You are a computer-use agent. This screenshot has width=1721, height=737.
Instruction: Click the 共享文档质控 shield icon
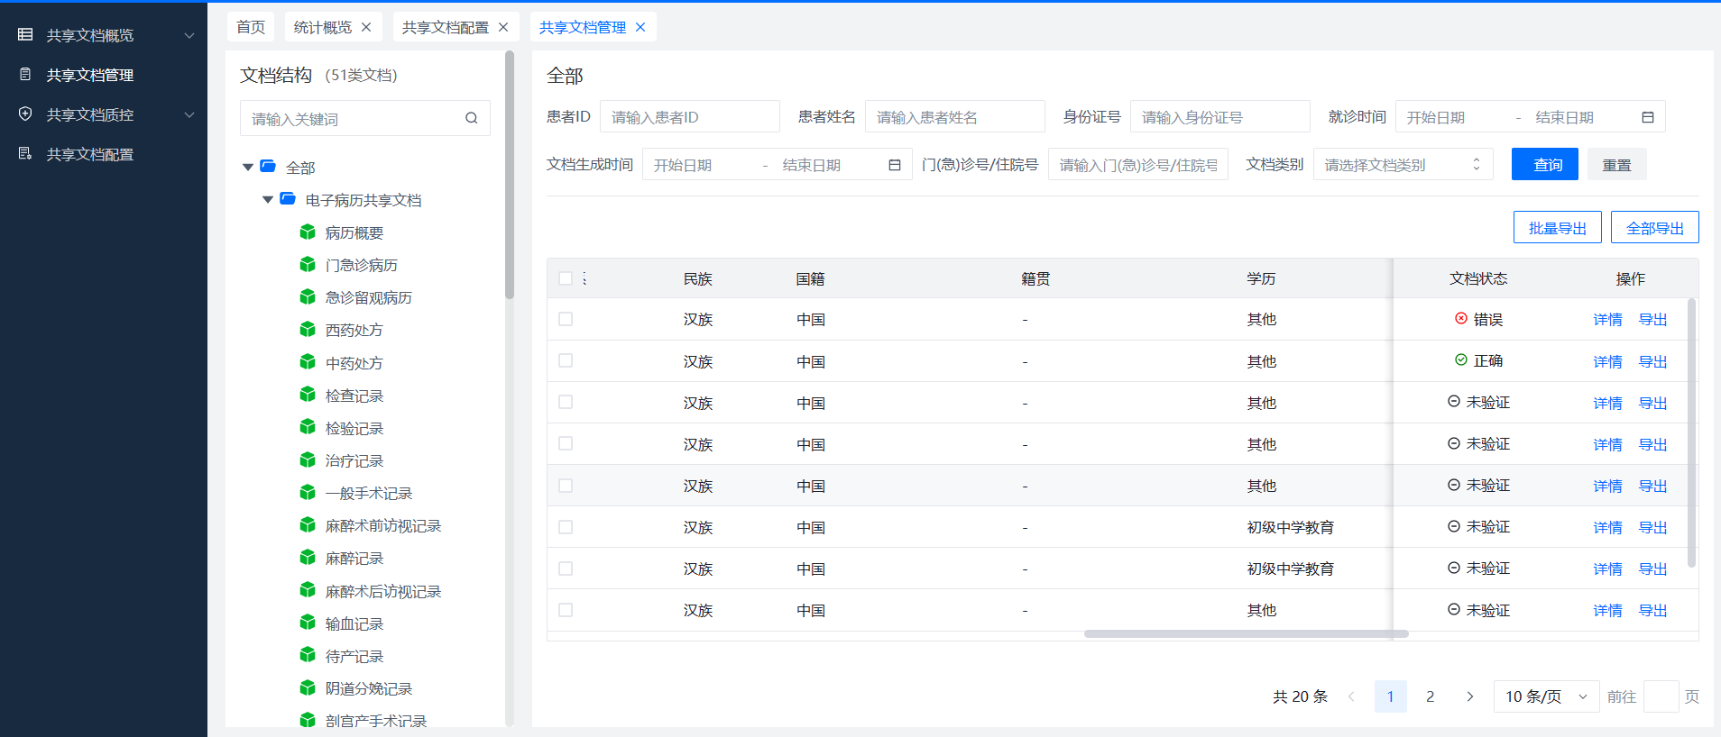[25, 114]
